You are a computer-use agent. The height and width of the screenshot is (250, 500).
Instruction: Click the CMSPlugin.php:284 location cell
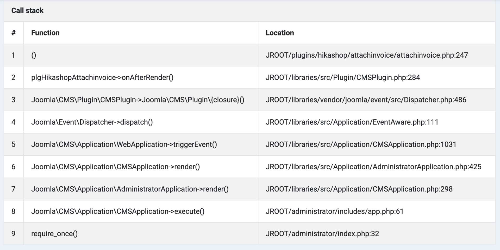343,77
